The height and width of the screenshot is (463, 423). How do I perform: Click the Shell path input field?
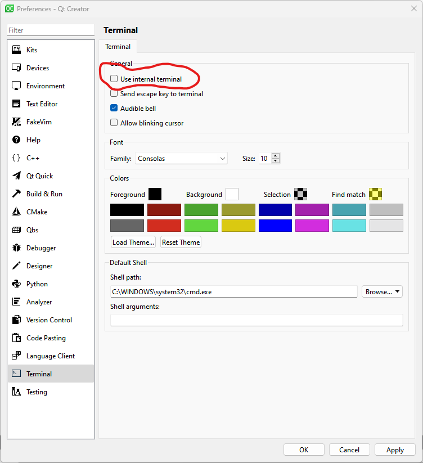(x=234, y=291)
